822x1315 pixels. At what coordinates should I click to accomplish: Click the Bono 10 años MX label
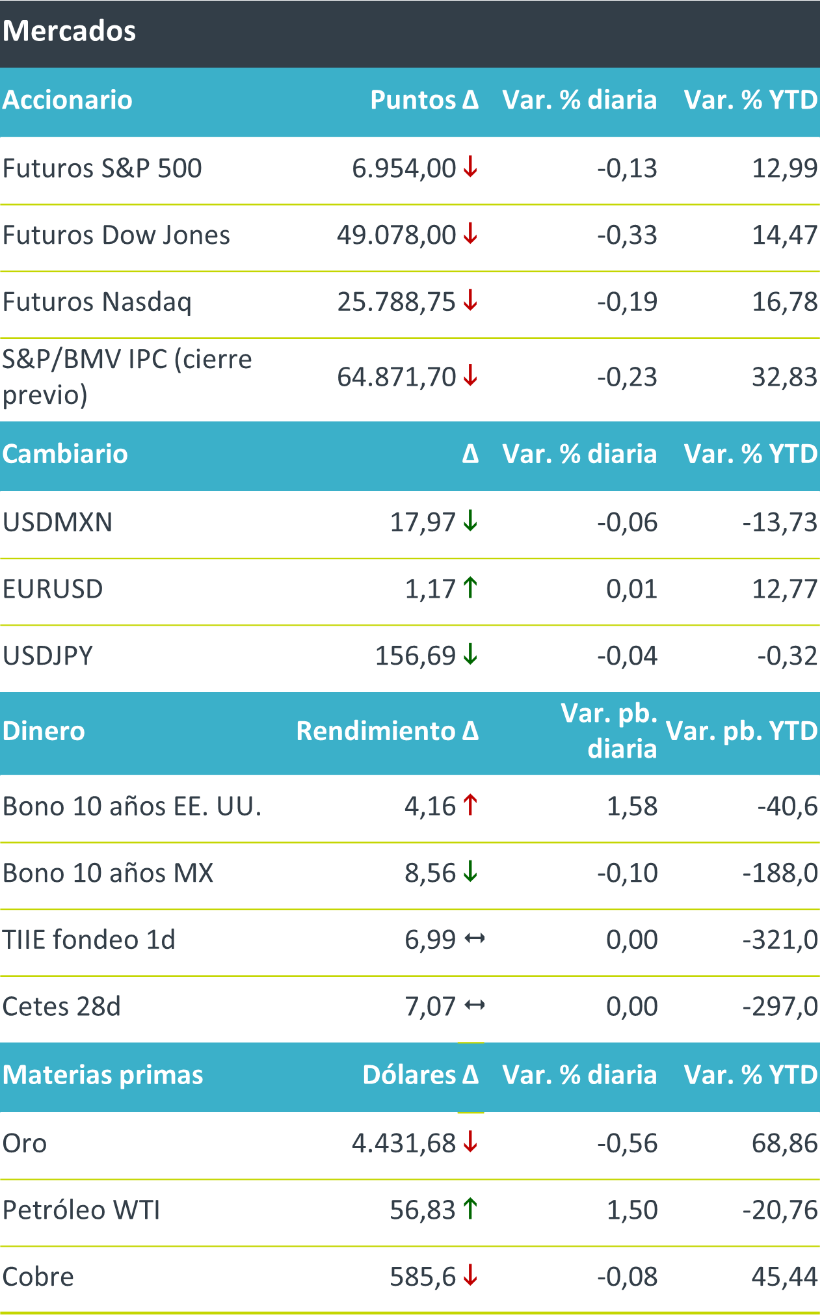click(x=108, y=873)
